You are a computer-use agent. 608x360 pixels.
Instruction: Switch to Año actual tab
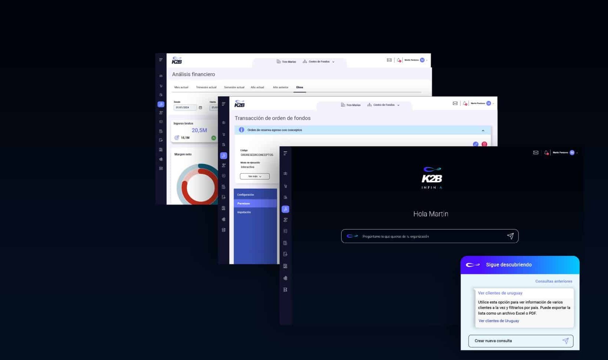[x=257, y=88]
